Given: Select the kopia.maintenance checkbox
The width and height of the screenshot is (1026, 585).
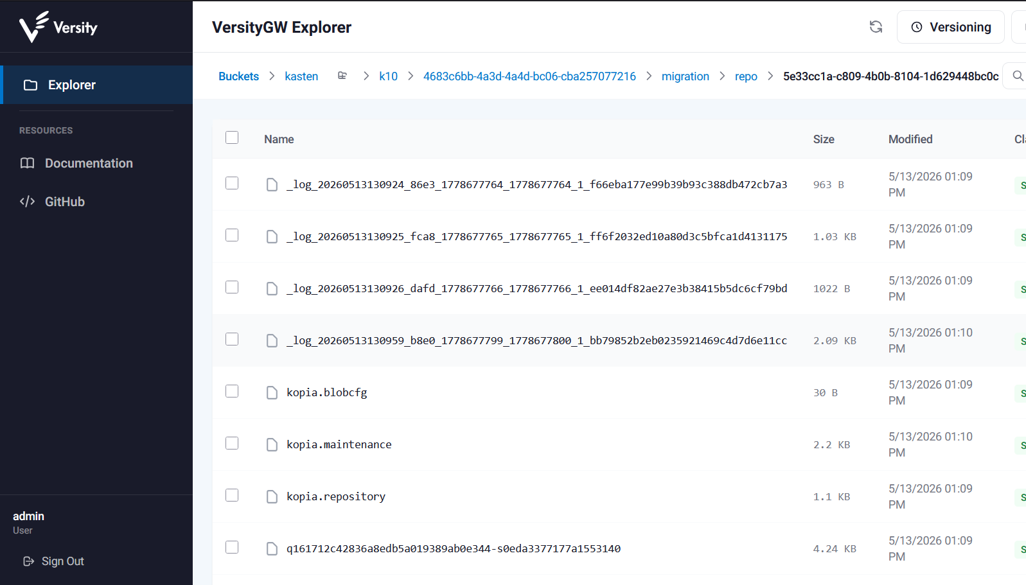Looking at the screenshot, I should coord(232,443).
